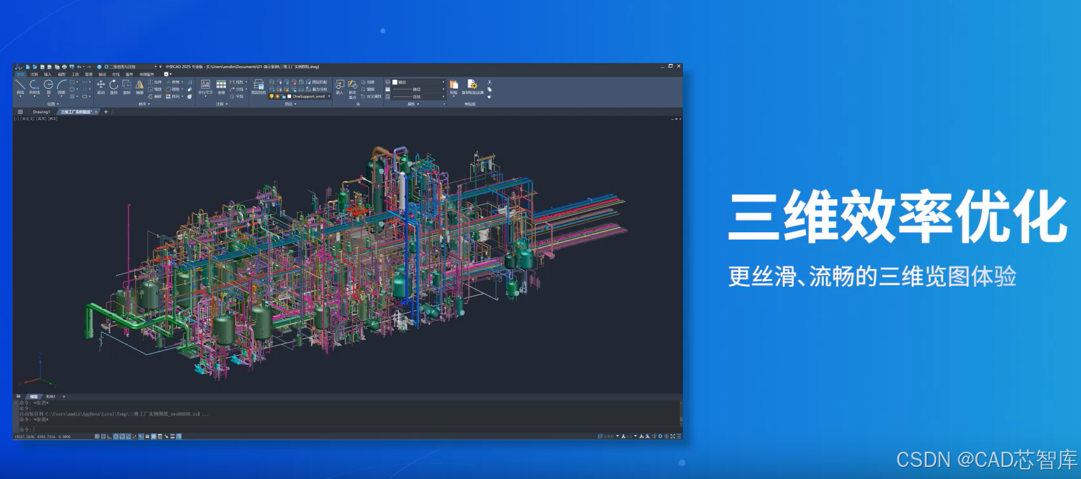
Task: Insert Multiline Text (多行文字)
Action: point(205,87)
